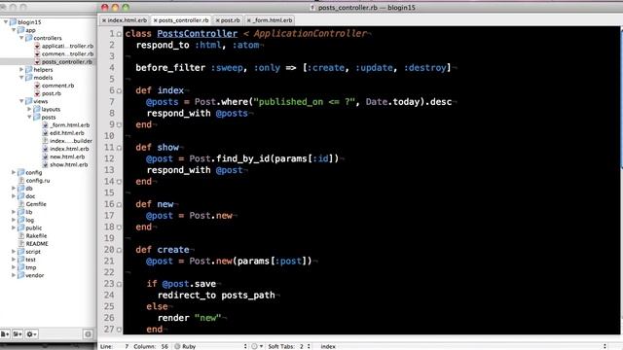
Task: Toggle fold marker at def create line 20
Action: pyautogui.click(x=119, y=250)
